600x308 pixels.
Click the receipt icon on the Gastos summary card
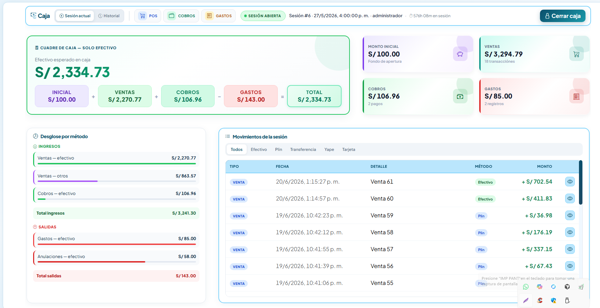coord(576,96)
